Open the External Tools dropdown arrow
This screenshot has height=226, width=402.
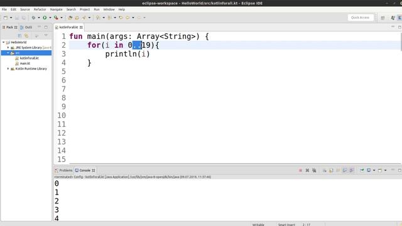click(62, 18)
